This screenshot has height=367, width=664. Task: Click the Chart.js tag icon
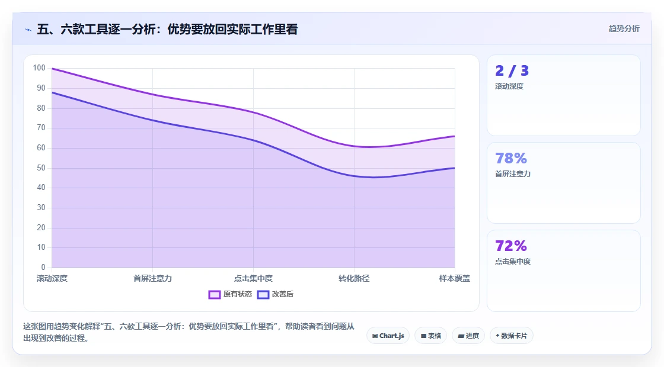coord(375,336)
